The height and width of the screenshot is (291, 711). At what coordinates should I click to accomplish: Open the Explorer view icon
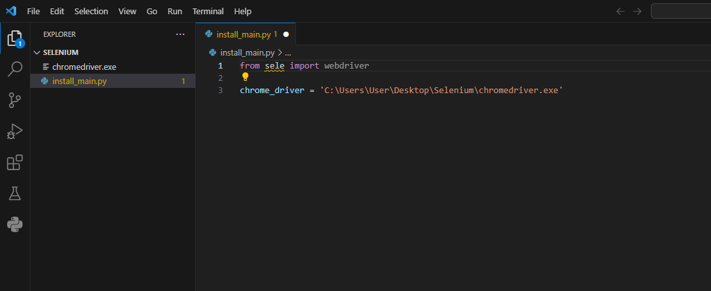(15, 38)
